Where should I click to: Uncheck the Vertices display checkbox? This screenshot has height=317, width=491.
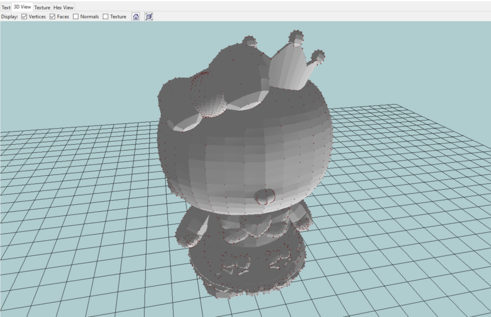click(x=24, y=16)
